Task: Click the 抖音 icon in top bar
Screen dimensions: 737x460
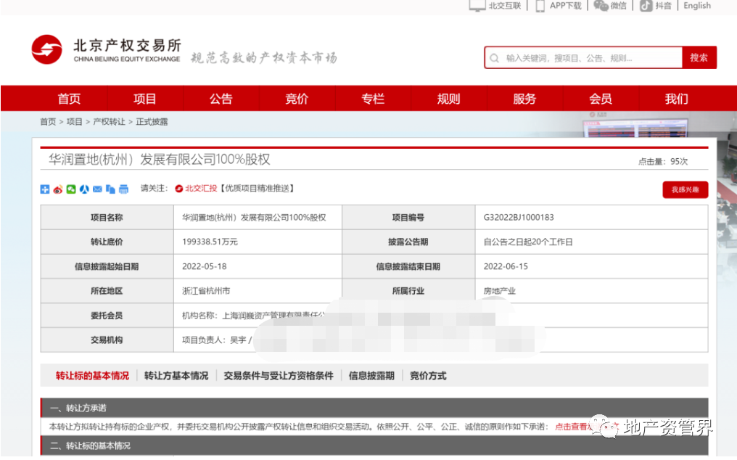Action: [646, 6]
